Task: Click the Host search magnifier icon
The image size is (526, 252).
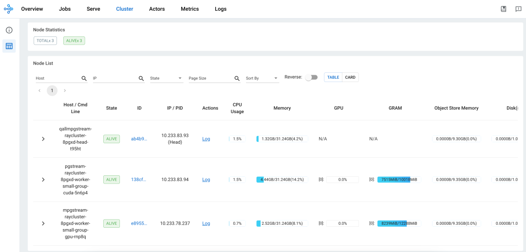Action: [x=84, y=78]
